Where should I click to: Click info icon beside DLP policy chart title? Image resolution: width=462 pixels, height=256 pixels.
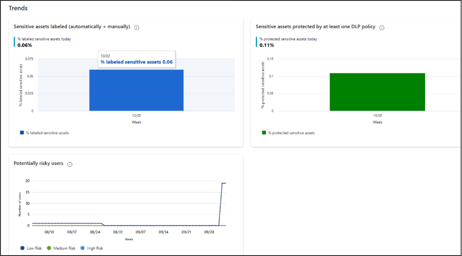(x=382, y=28)
